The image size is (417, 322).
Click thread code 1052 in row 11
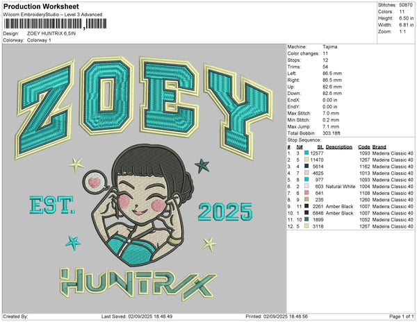click(x=365, y=220)
